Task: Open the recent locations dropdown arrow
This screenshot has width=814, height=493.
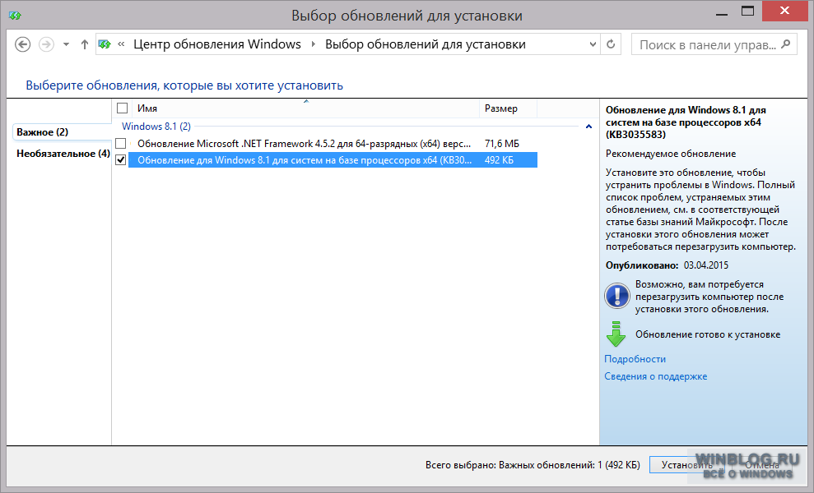Action: pos(66,44)
